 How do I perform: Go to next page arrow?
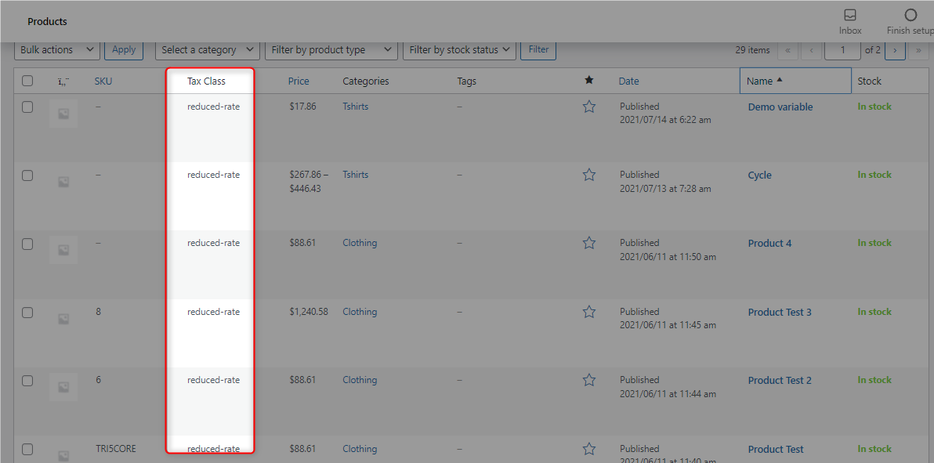(x=896, y=50)
